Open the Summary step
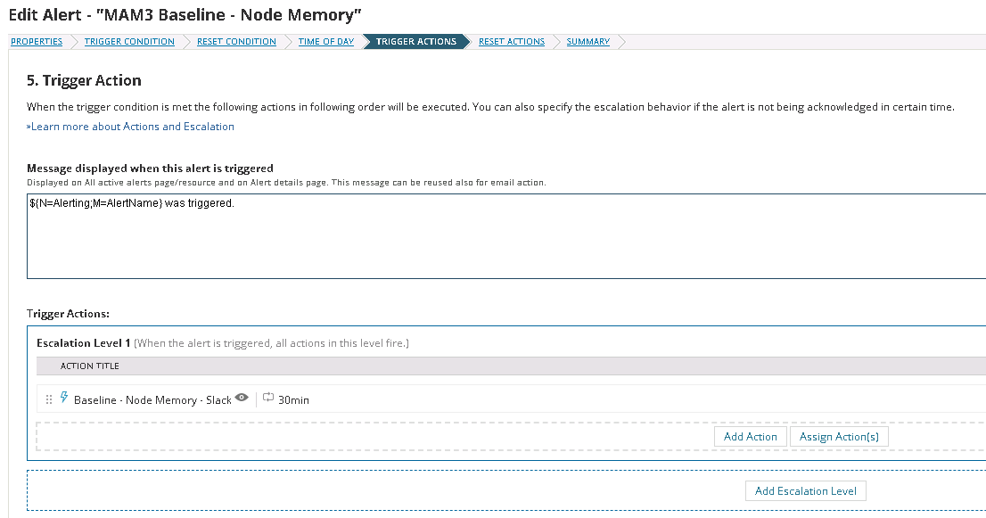This screenshot has width=986, height=518. [x=588, y=42]
